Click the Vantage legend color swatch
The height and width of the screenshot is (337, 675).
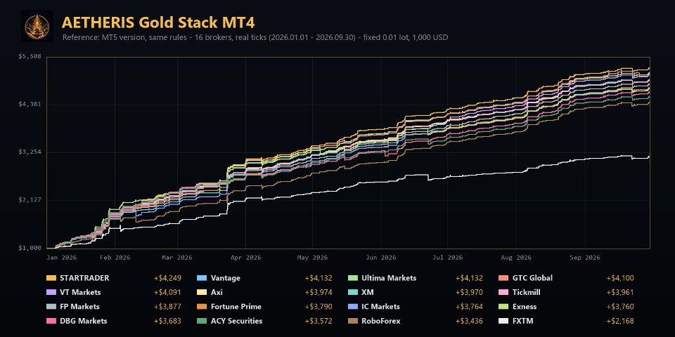(x=202, y=278)
